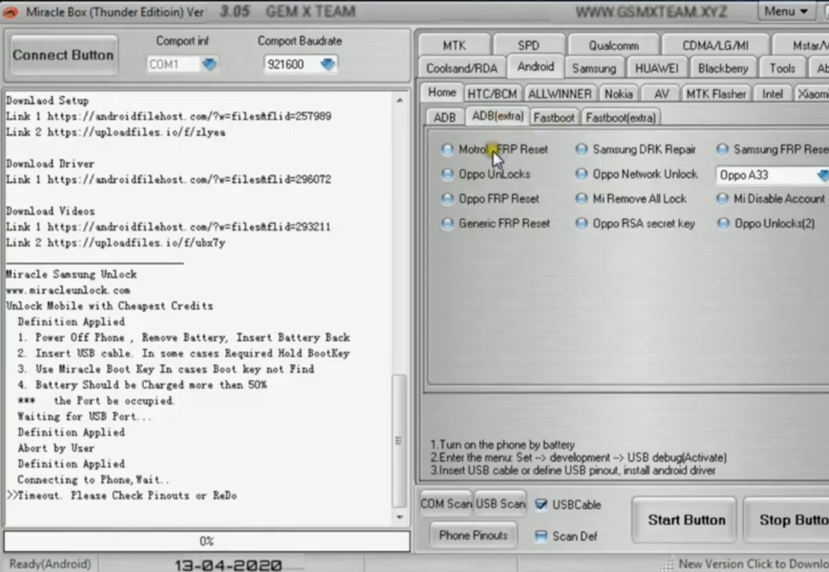Viewport: 829px width, 572px height.
Task: Click the log panel scrollbar thumb
Action: tap(399, 441)
